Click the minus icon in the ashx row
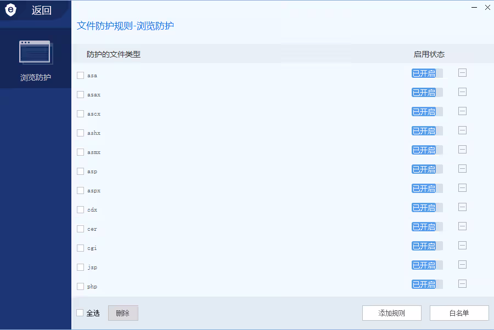494x330 pixels. coord(462,130)
